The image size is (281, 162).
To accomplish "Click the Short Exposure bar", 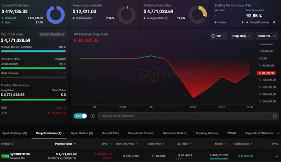I will 33,77.
